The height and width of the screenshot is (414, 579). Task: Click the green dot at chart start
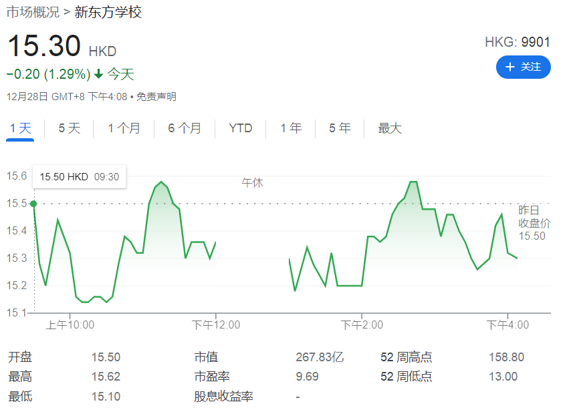(33, 203)
